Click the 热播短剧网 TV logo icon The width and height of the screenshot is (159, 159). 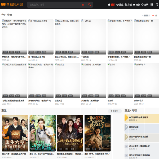pos(3,5)
